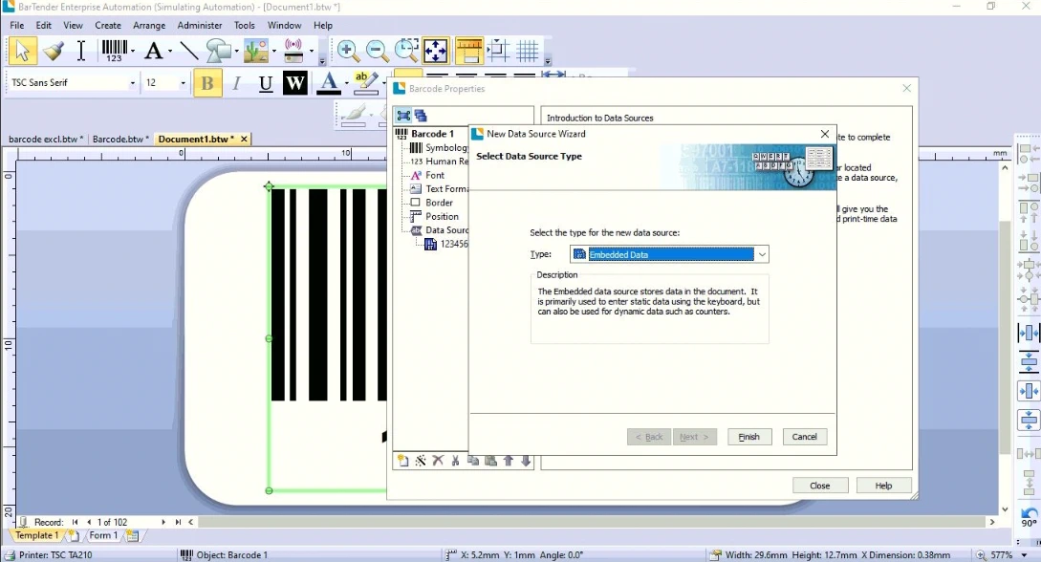Image resolution: width=1041 pixels, height=562 pixels.
Task: Close the Document1.btw tab
Action: pyautogui.click(x=244, y=139)
